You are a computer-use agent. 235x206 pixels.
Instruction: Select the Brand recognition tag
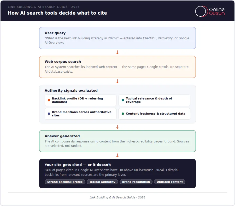136,182
